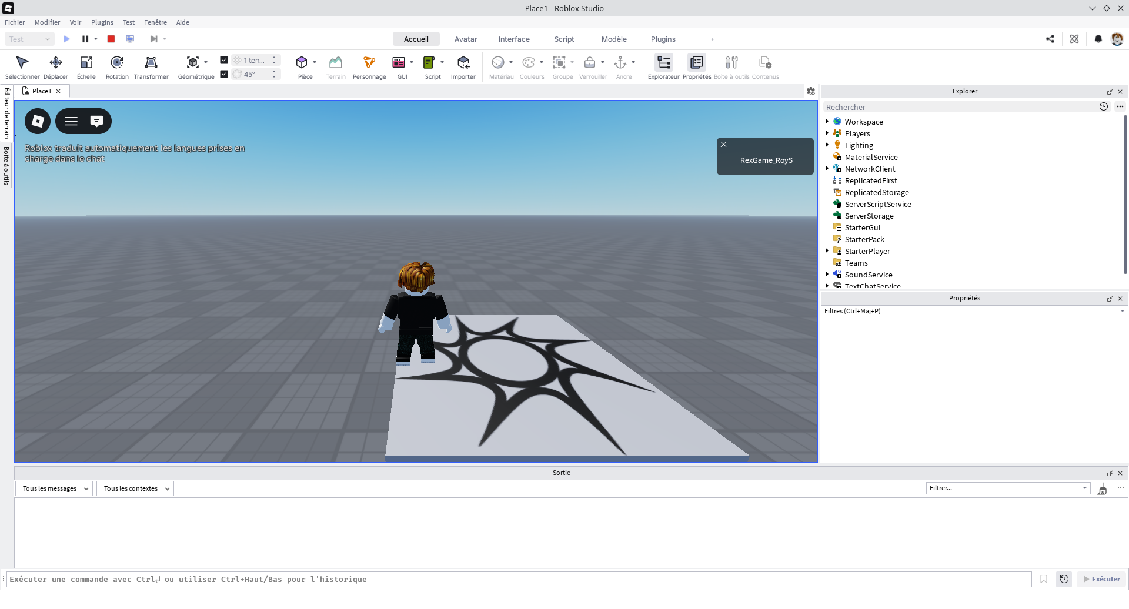Stop the running playtest
The height and width of the screenshot is (609, 1129).
click(x=111, y=39)
